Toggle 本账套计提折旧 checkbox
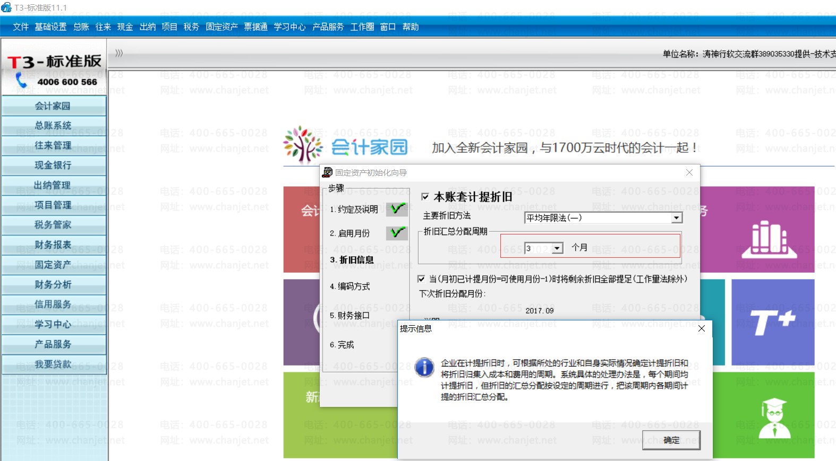The width and height of the screenshot is (836, 461). [425, 197]
